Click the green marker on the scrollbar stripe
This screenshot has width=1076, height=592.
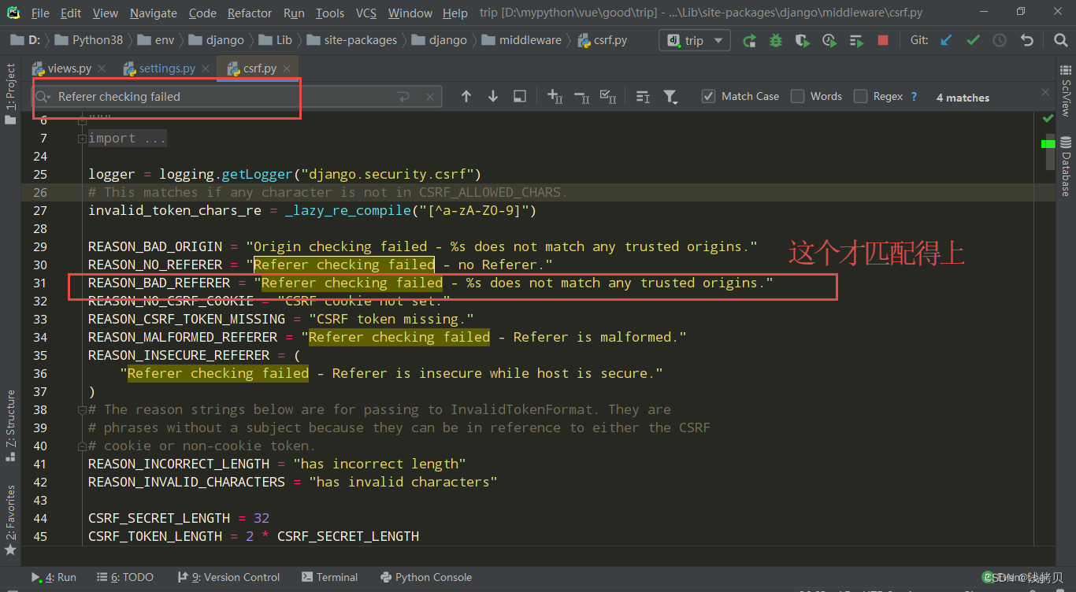click(x=1048, y=144)
